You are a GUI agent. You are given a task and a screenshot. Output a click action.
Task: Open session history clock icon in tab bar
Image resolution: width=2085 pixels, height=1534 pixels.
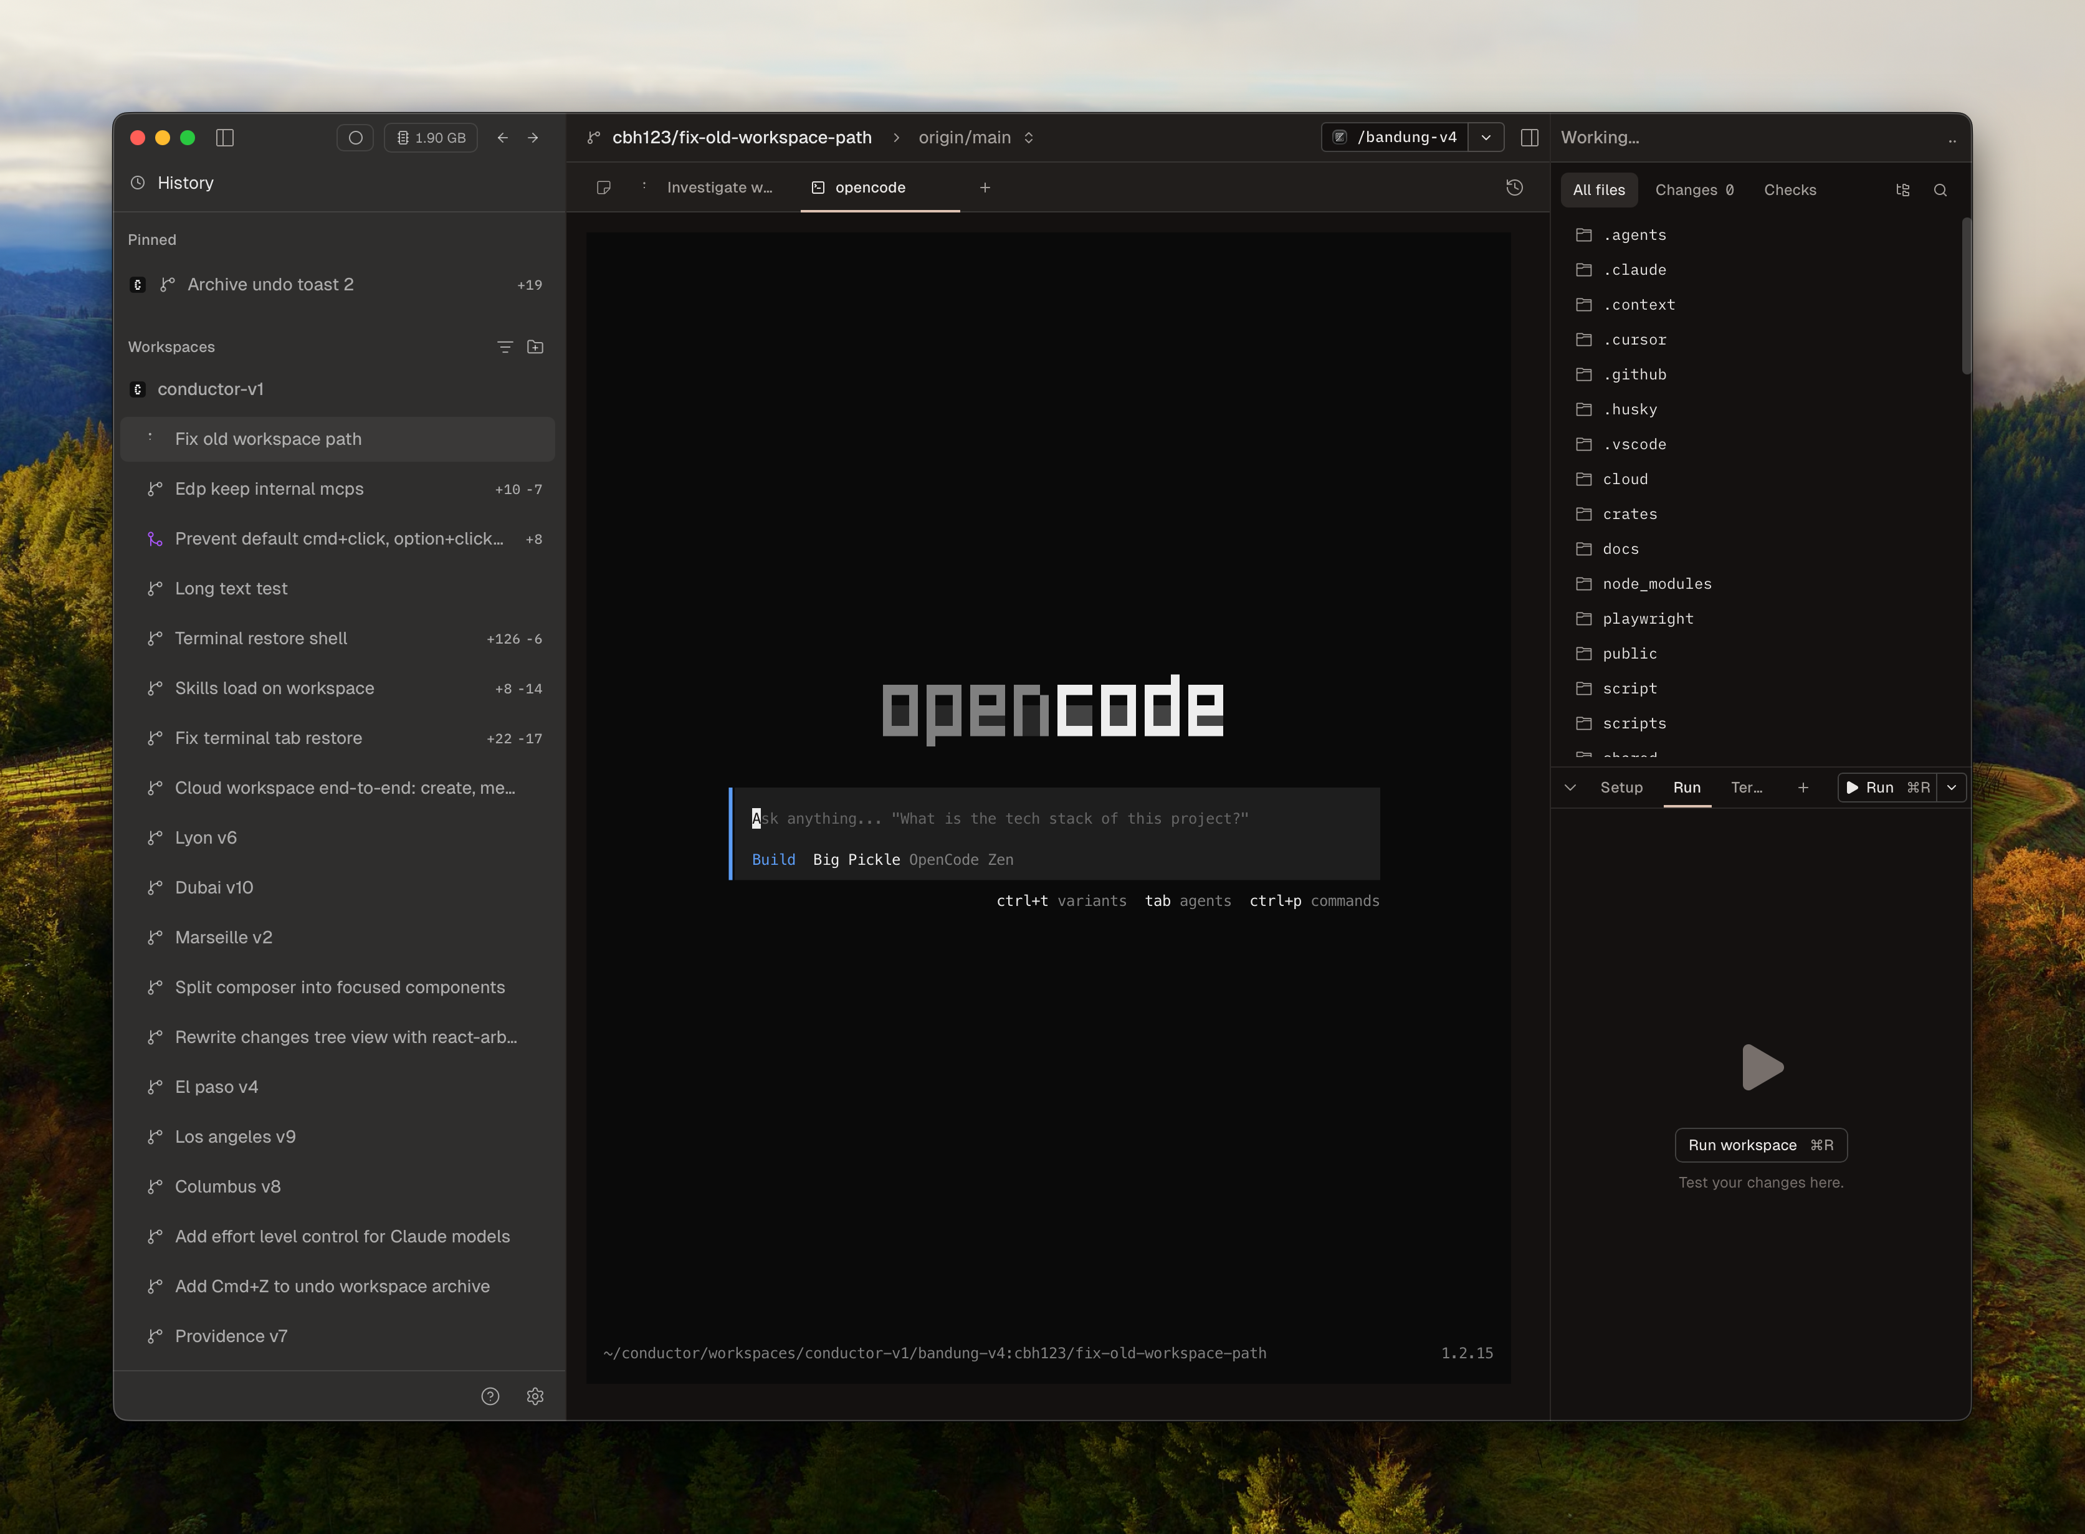tap(1514, 188)
